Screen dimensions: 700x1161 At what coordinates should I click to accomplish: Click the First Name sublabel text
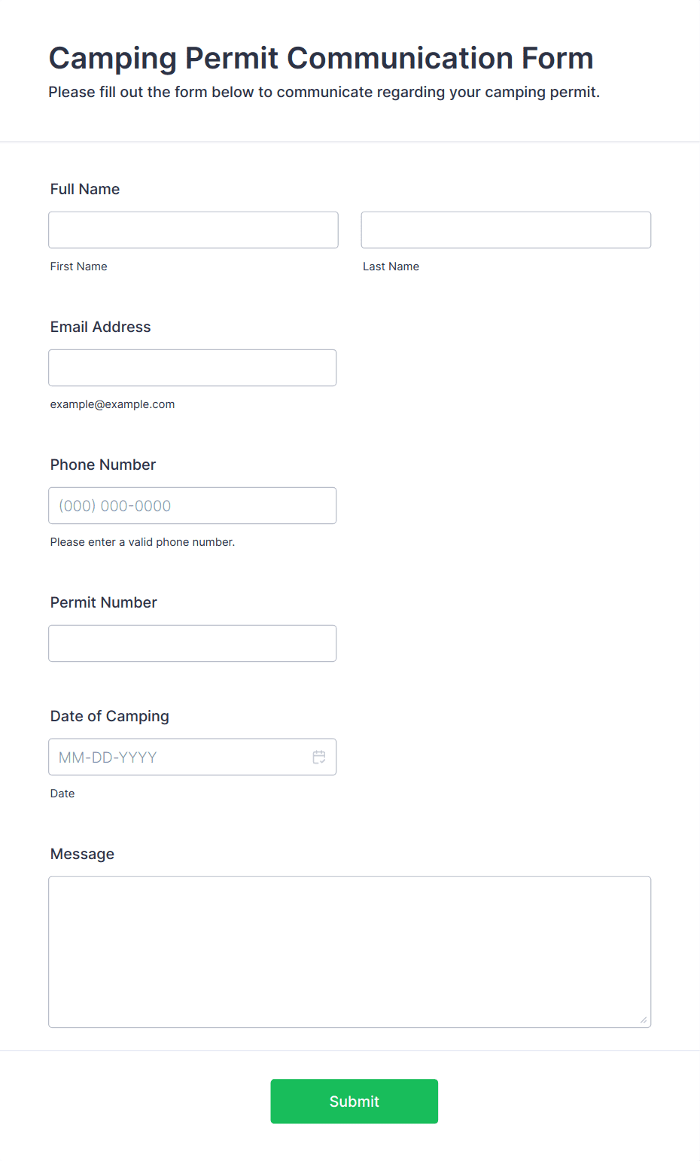(x=79, y=267)
